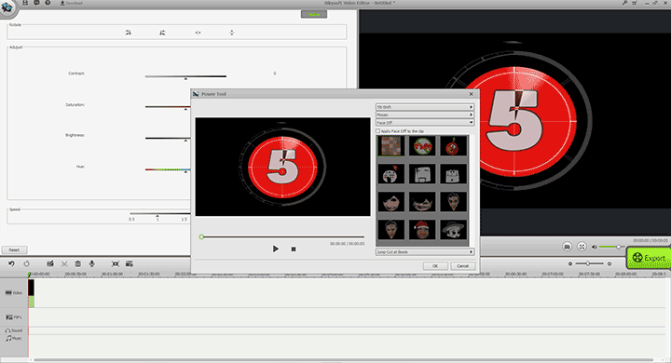Select the green circle face-off thumbnail

click(422, 146)
